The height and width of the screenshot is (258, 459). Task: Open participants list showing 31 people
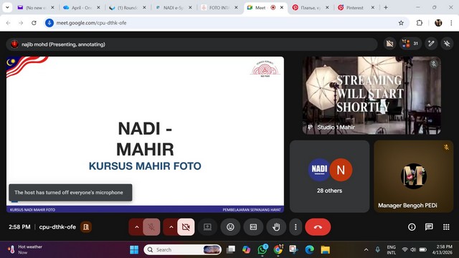pos(410,44)
